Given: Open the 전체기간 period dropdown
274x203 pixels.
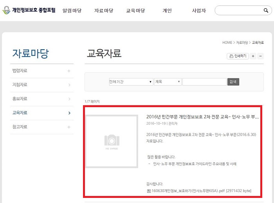Looking at the screenshot, I should point(131,82).
